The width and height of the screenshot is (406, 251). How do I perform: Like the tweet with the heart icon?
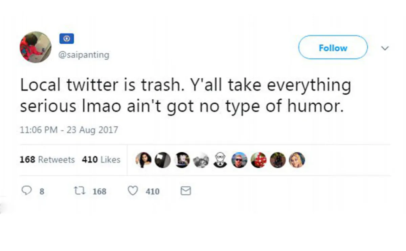[x=133, y=191]
